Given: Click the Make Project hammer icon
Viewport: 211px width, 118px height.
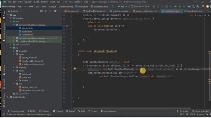Looking at the screenshot, I should click(x=113, y=7).
